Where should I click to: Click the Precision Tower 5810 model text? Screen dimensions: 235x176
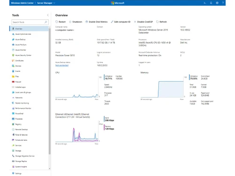click(65, 55)
